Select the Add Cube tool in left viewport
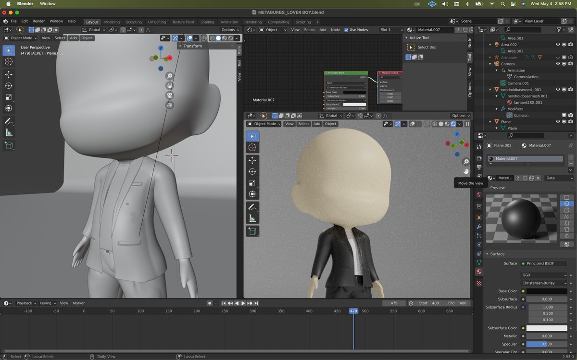This screenshot has height=360, width=577. (9, 145)
